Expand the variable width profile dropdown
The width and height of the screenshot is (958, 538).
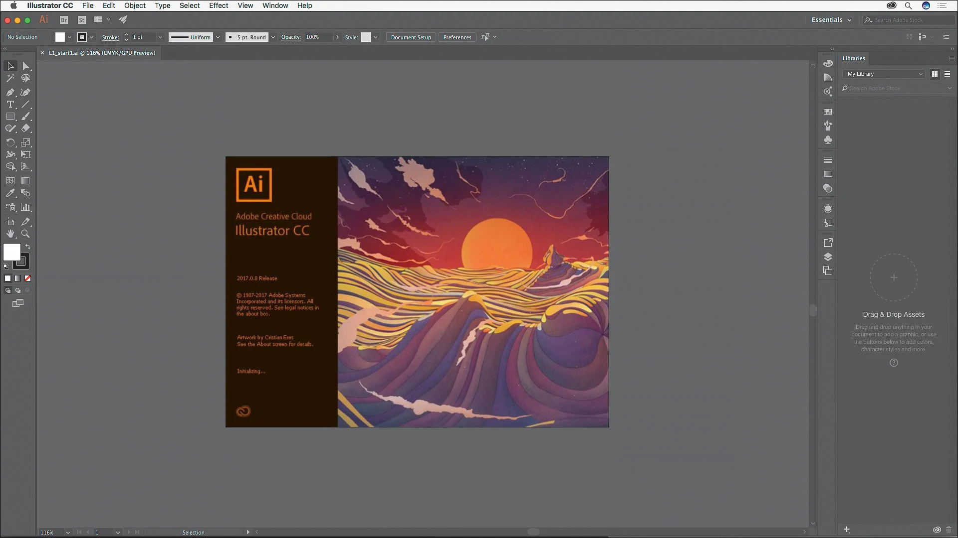pyautogui.click(x=218, y=37)
